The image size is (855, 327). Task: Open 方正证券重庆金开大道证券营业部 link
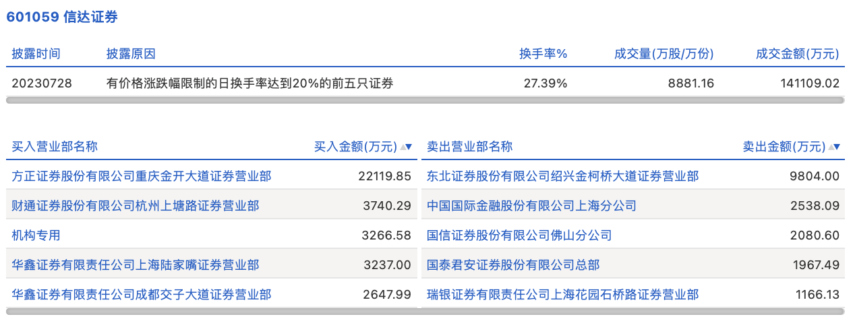point(142,176)
